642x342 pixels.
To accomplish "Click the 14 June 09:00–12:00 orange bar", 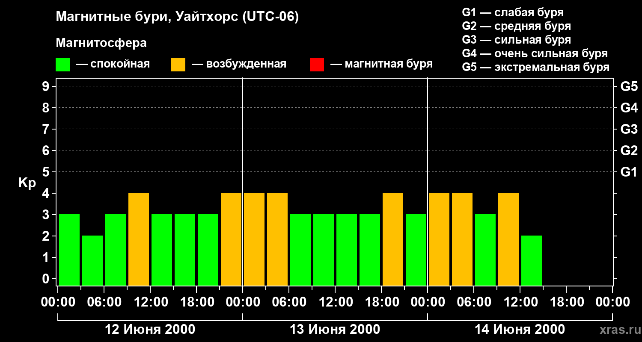I will (508, 239).
